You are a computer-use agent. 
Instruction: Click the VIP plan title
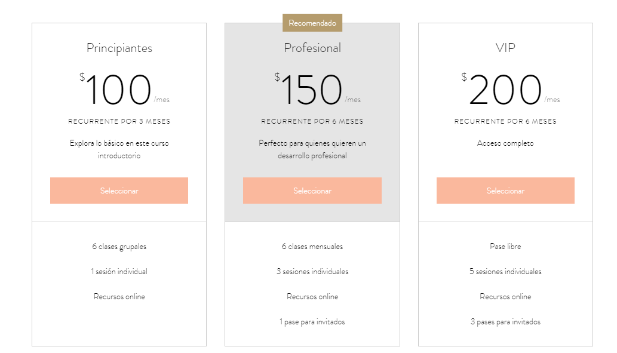coord(505,48)
